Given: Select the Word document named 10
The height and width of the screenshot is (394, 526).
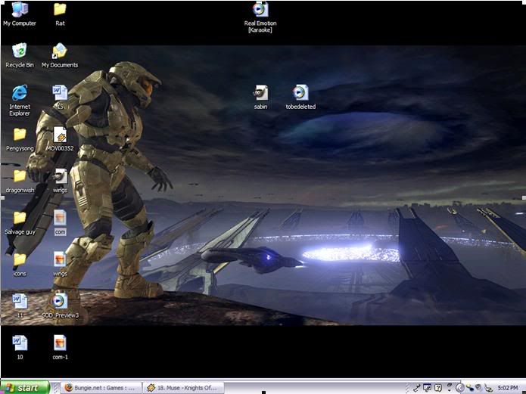Looking at the screenshot, I should pos(20,348).
